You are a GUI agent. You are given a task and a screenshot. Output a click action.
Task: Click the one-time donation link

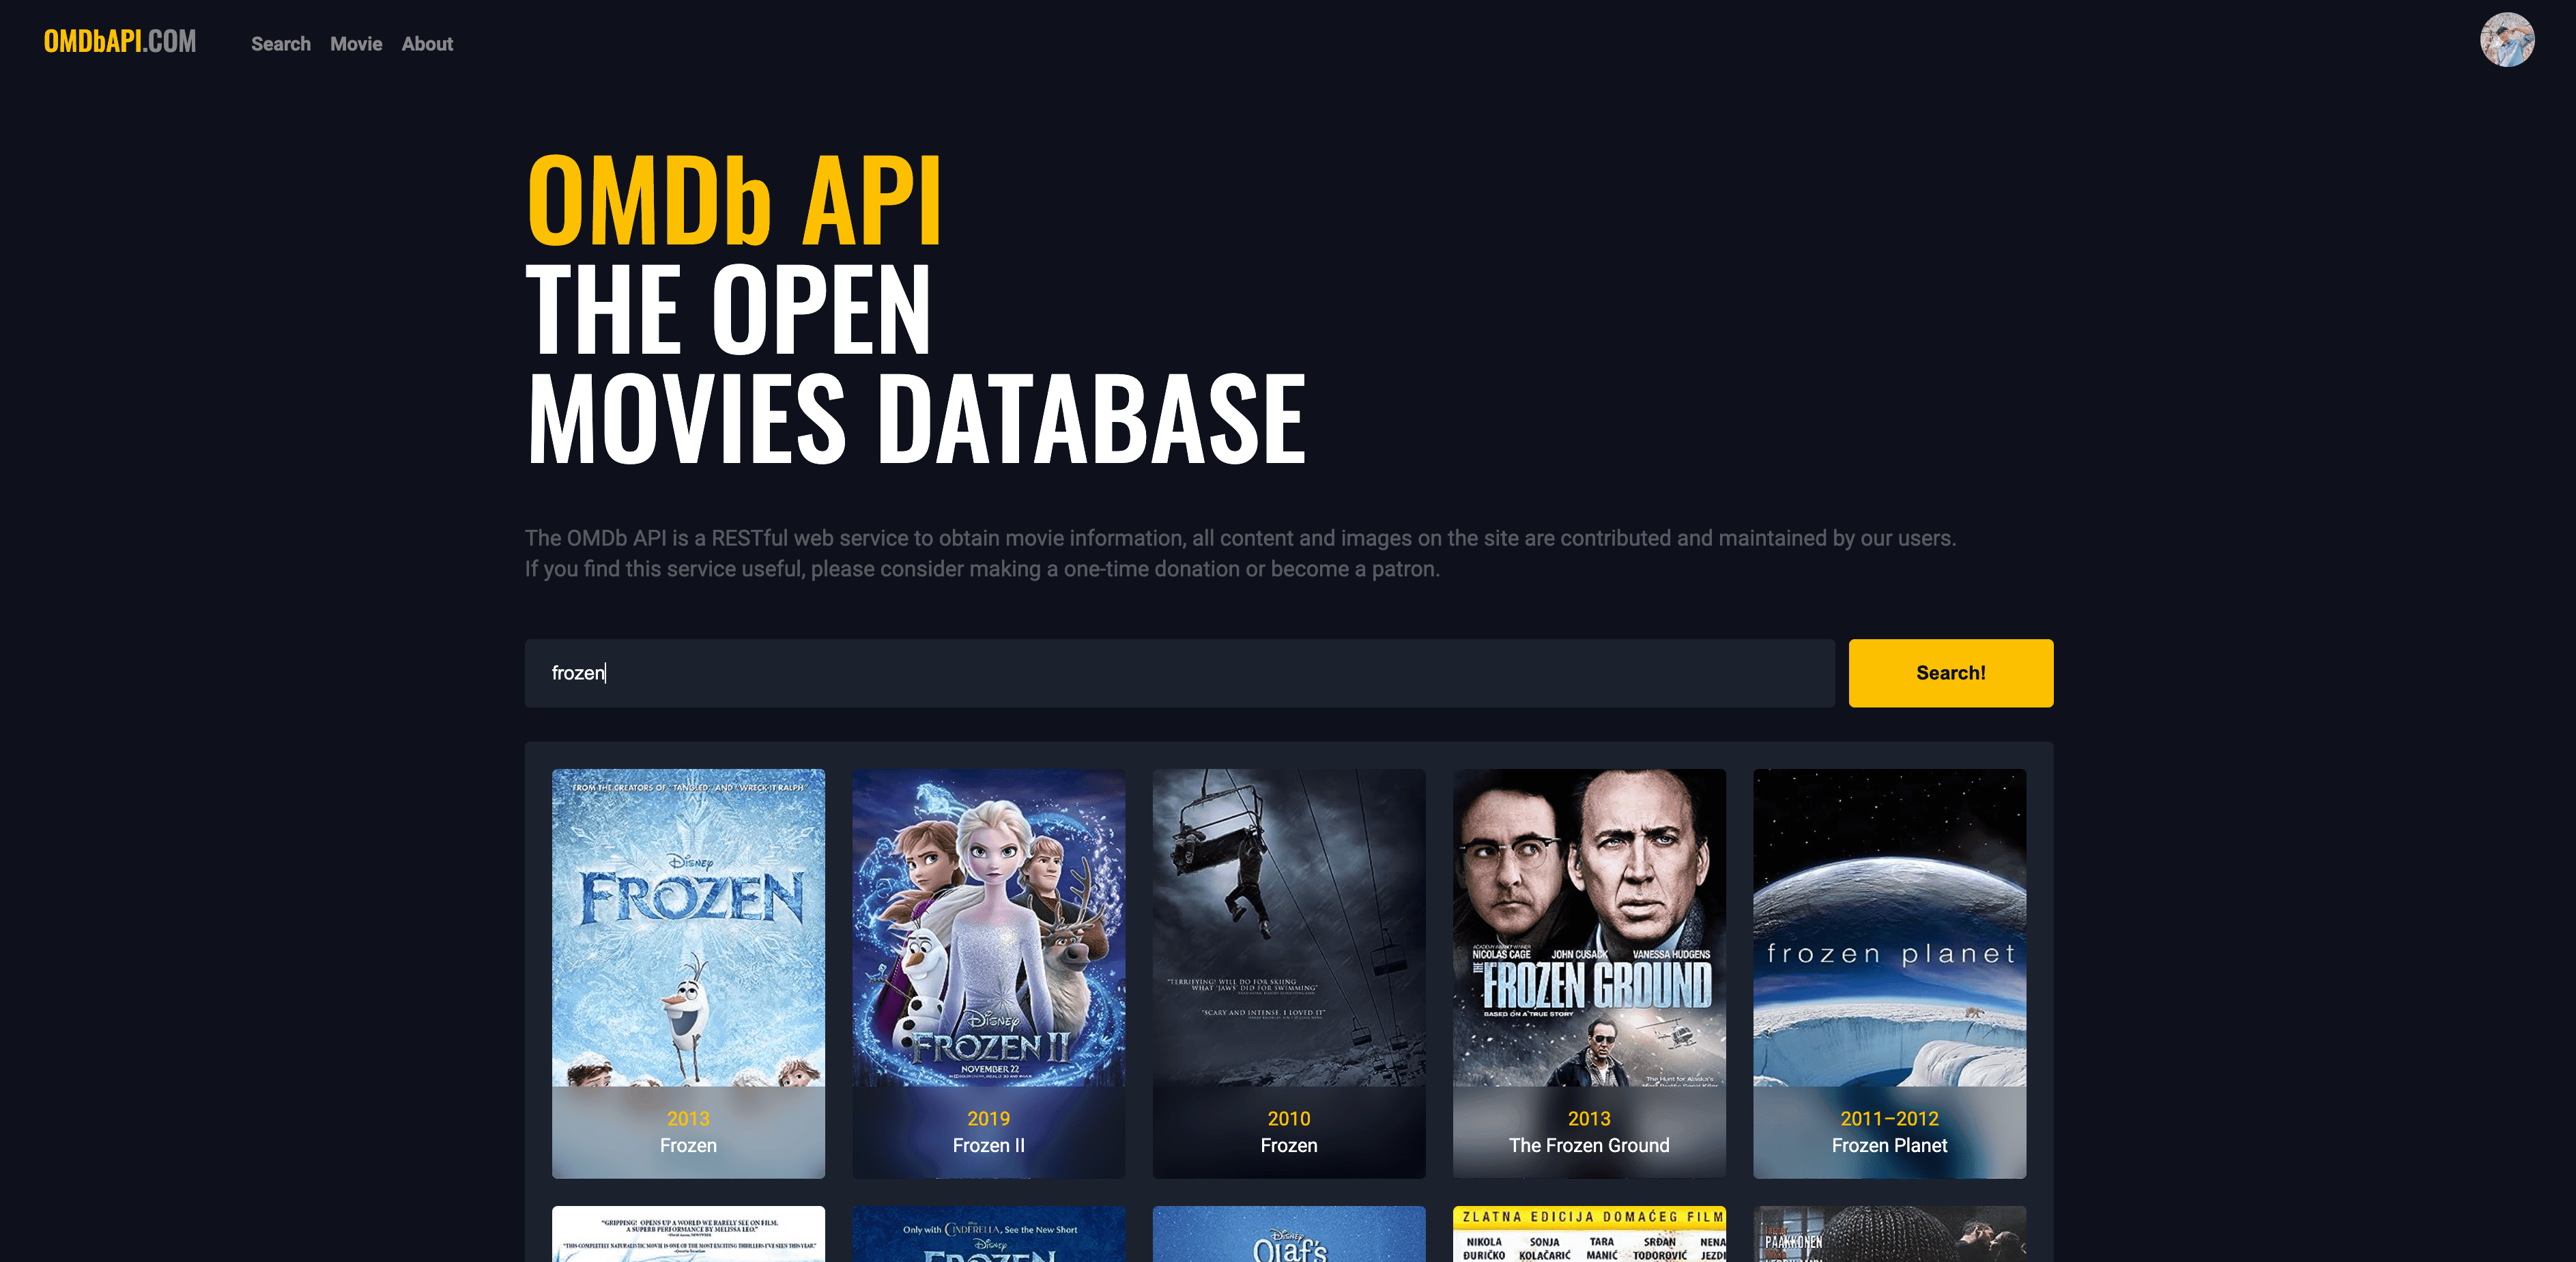[1152, 567]
